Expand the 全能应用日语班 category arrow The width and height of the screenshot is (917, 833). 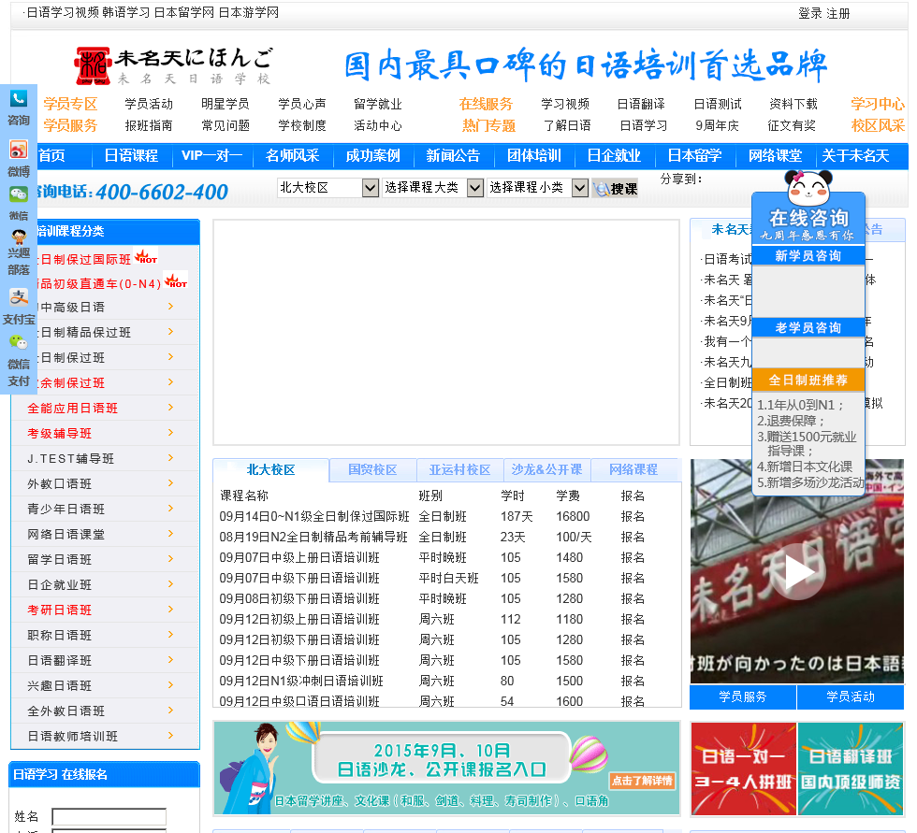pos(170,408)
